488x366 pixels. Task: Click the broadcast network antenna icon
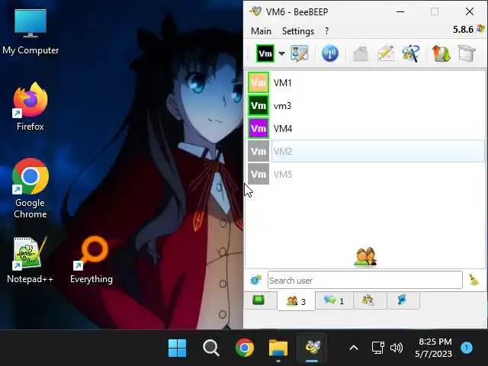[x=330, y=53]
